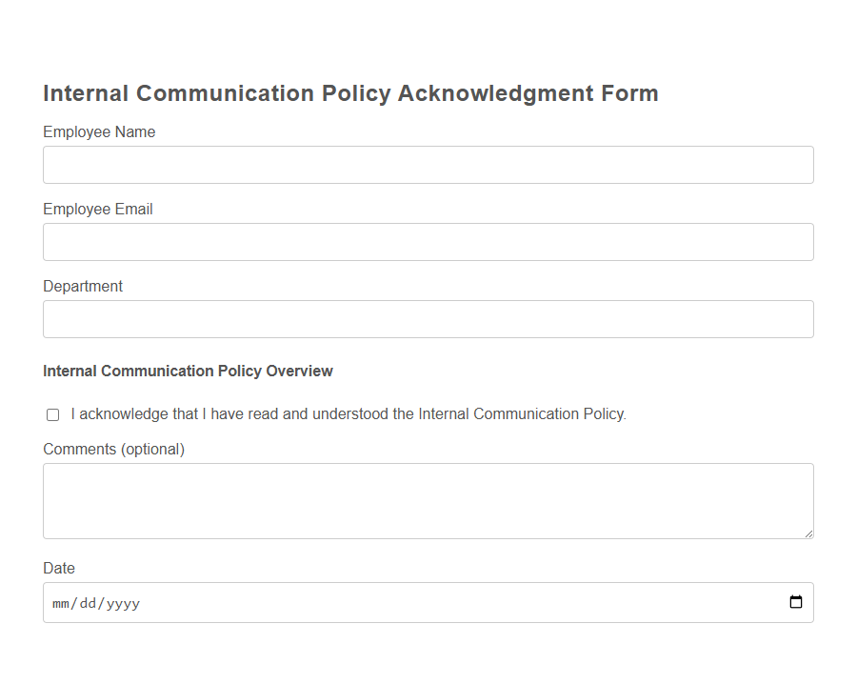857x684 pixels.
Task: Check the policy acknowledgment checkbox
Action: click(52, 414)
